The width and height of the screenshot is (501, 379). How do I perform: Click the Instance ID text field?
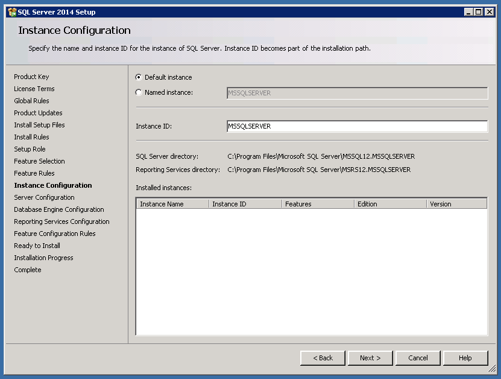click(x=357, y=126)
